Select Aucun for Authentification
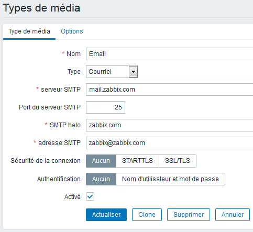Image resolution: width=253 pixels, height=232 pixels. (x=101, y=179)
